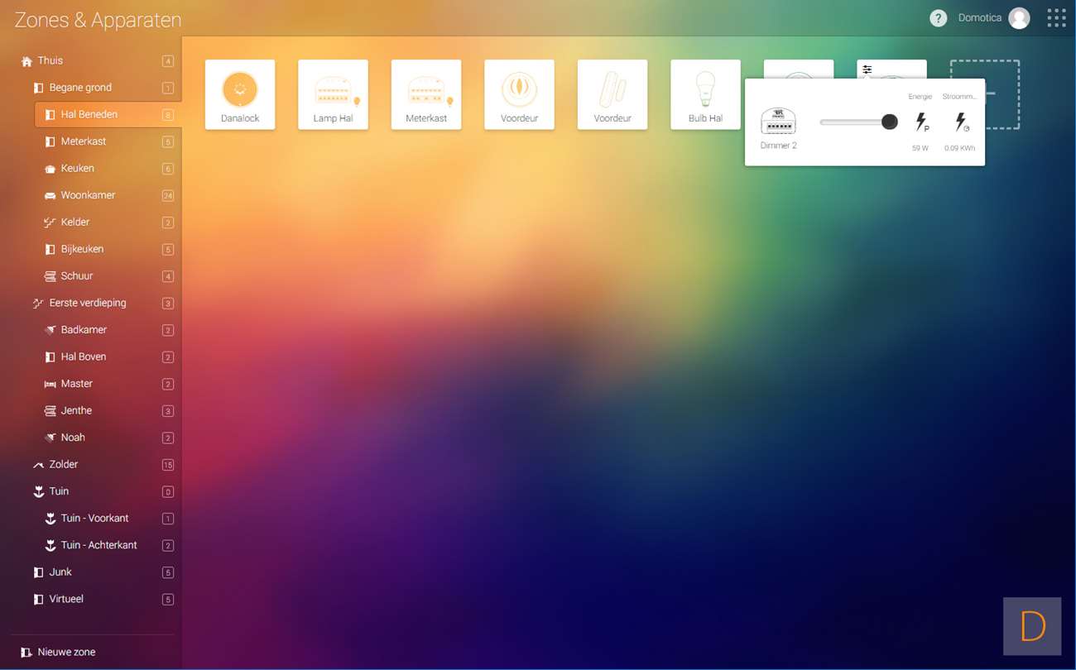Click the Domotica user avatar

click(1019, 18)
